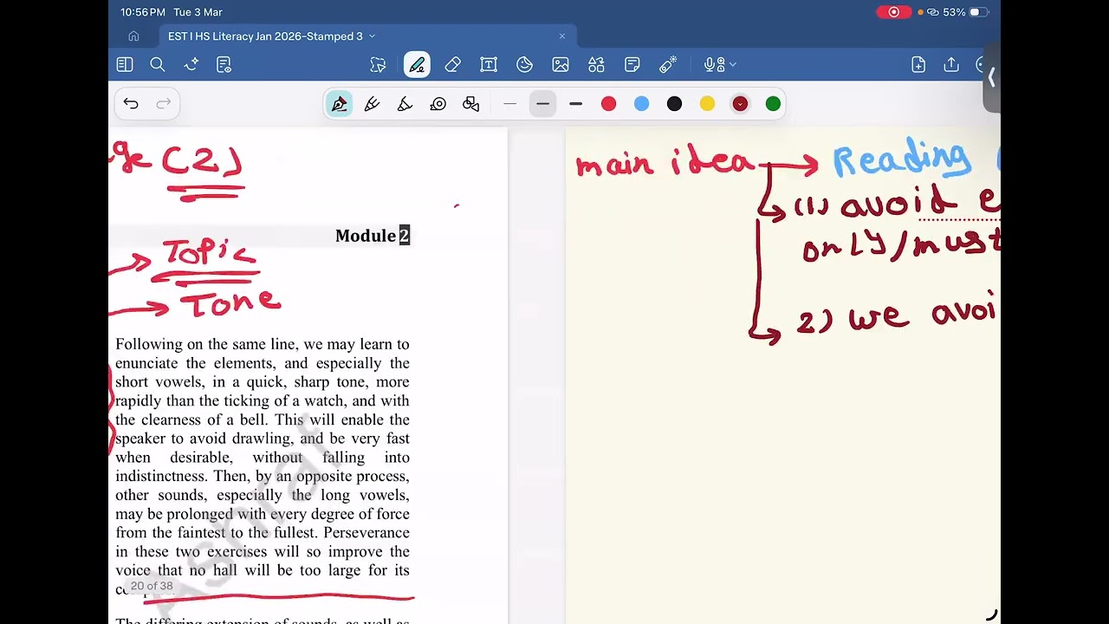Pick the dark red pen color

click(740, 104)
